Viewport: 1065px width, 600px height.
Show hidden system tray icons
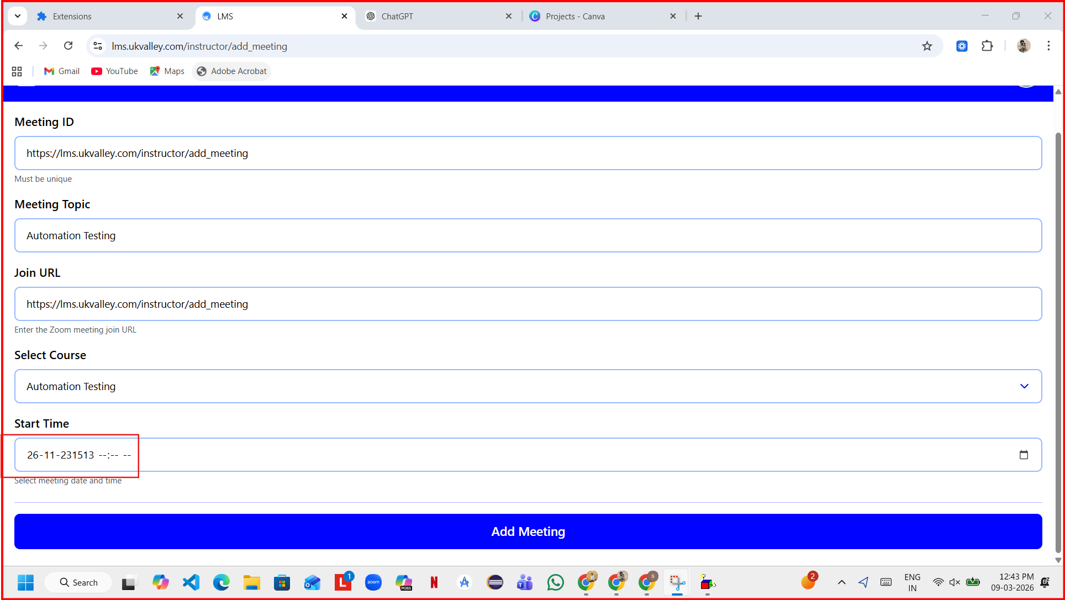click(841, 582)
